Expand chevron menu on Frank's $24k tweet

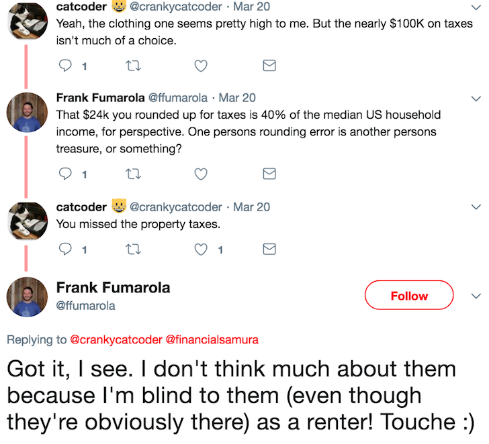click(x=476, y=99)
